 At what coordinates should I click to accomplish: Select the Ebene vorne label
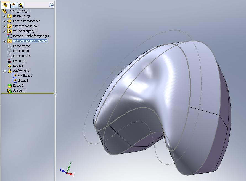click(x=21, y=46)
